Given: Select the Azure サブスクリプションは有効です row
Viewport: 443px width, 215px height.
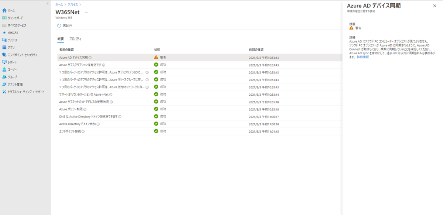Looking at the screenshot, I should [x=200, y=65].
